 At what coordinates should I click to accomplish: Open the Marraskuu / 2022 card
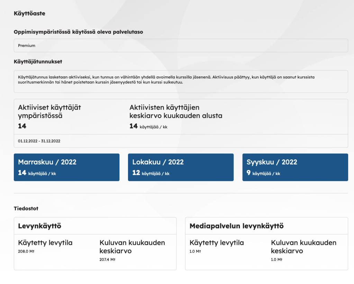click(66, 167)
